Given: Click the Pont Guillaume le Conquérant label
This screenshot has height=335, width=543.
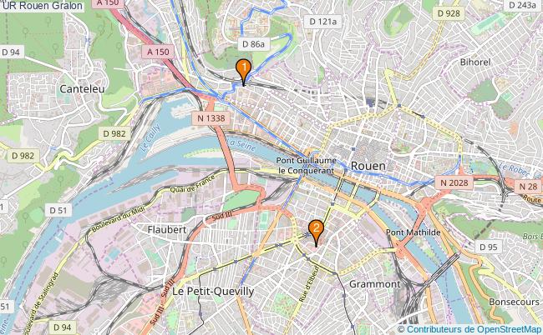Looking at the screenshot, I should pos(306,166).
